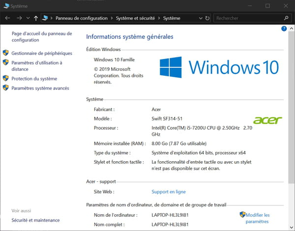Click Modifier les paramètres link
Screen dimensions: 295x231
tap(257, 218)
